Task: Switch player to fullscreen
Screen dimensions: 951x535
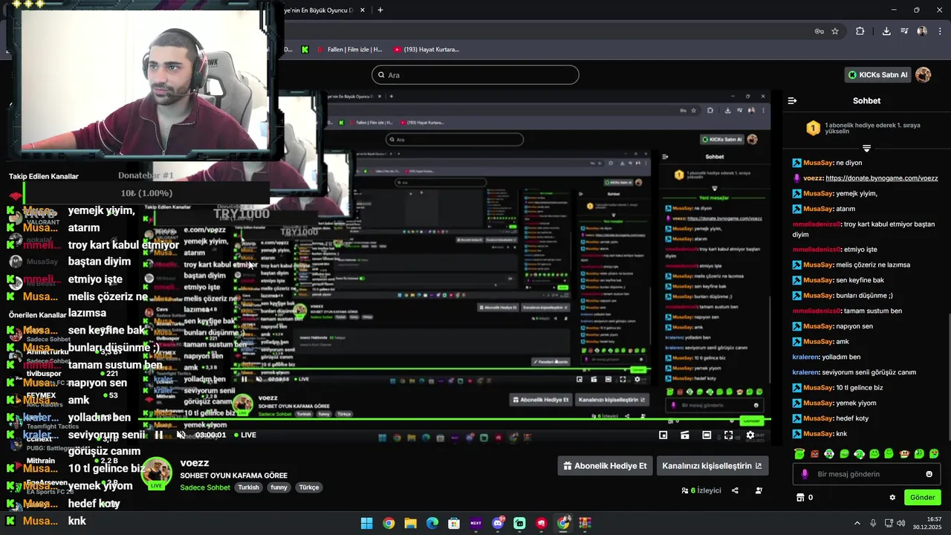Action: click(x=729, y=435)
